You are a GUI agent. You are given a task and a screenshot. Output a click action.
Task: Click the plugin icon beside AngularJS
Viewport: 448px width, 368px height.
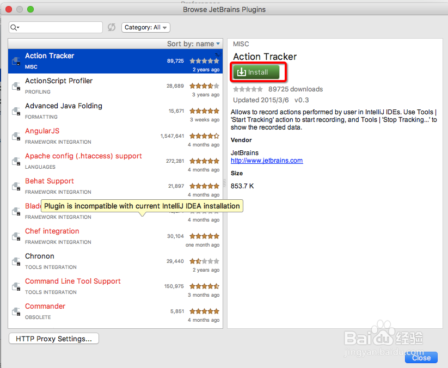pyautogui.click(x=16, y=136)
